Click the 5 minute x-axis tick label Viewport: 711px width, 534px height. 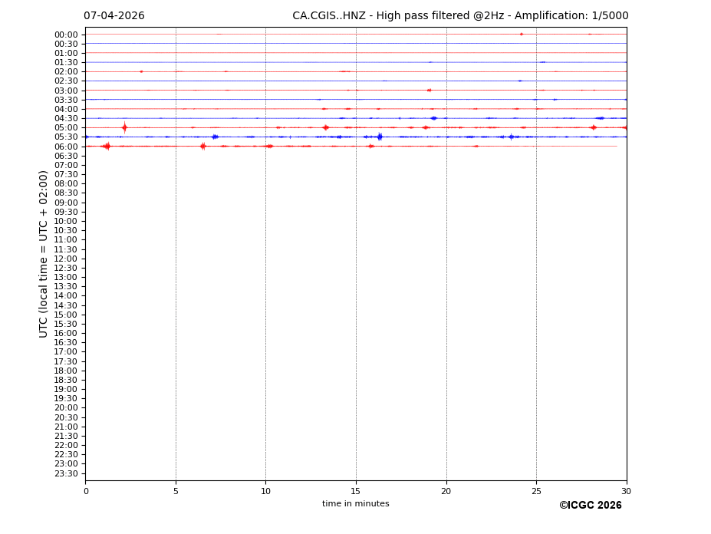[x=176, y=490]
